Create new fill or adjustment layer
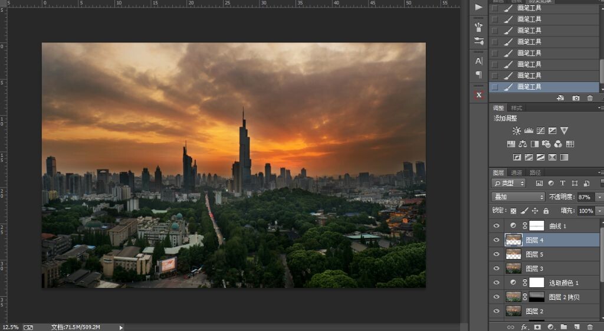The height and width of the screenshot is (331, 604). coord(551,327)
